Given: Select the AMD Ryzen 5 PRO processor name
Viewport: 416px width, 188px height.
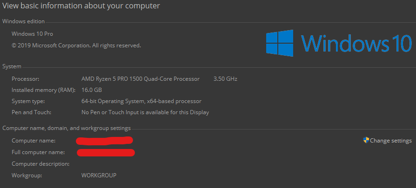Looking at the screenshot, I should [x=141, y=79].
